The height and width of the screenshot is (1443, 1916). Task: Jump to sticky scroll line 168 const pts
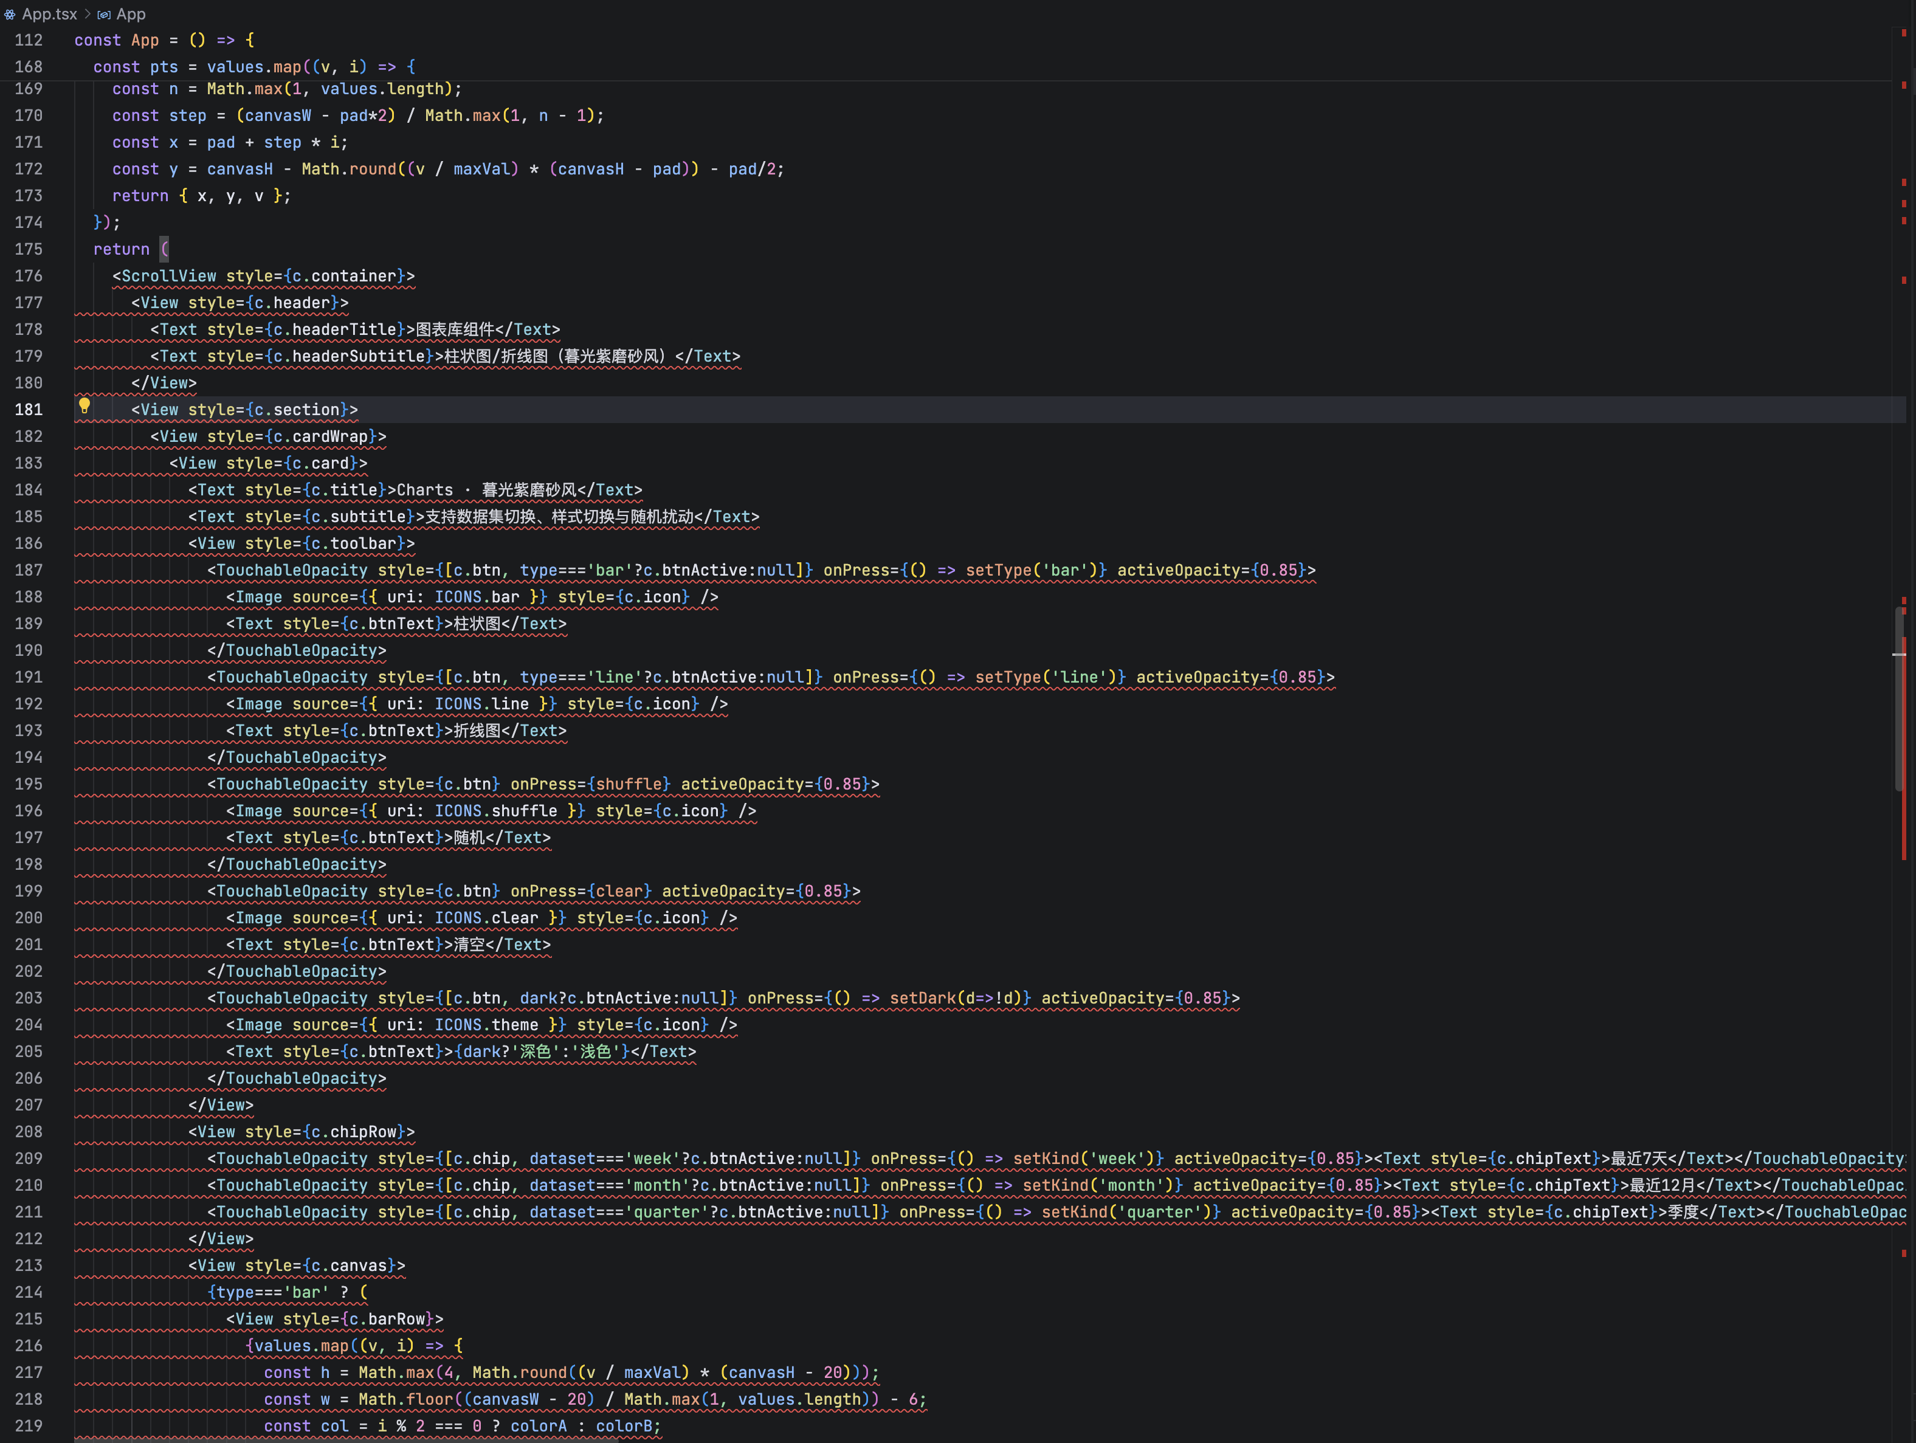[x=254, y=67]
